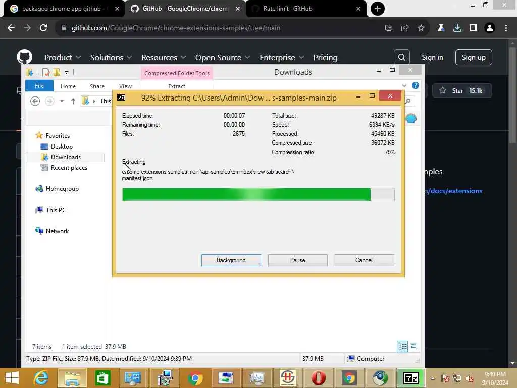Expand address bar path chevron before This

[x=94, y=101]
